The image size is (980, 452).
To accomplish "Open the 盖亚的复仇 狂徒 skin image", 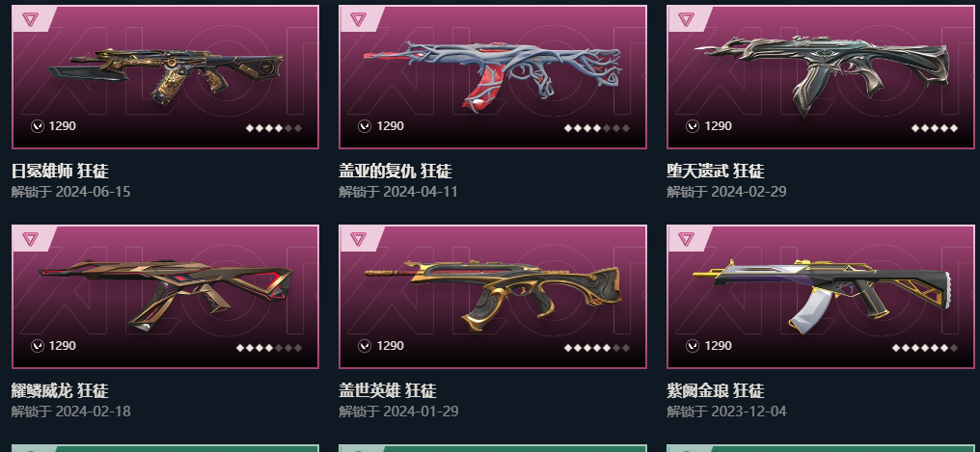I will tap(493, 77).
